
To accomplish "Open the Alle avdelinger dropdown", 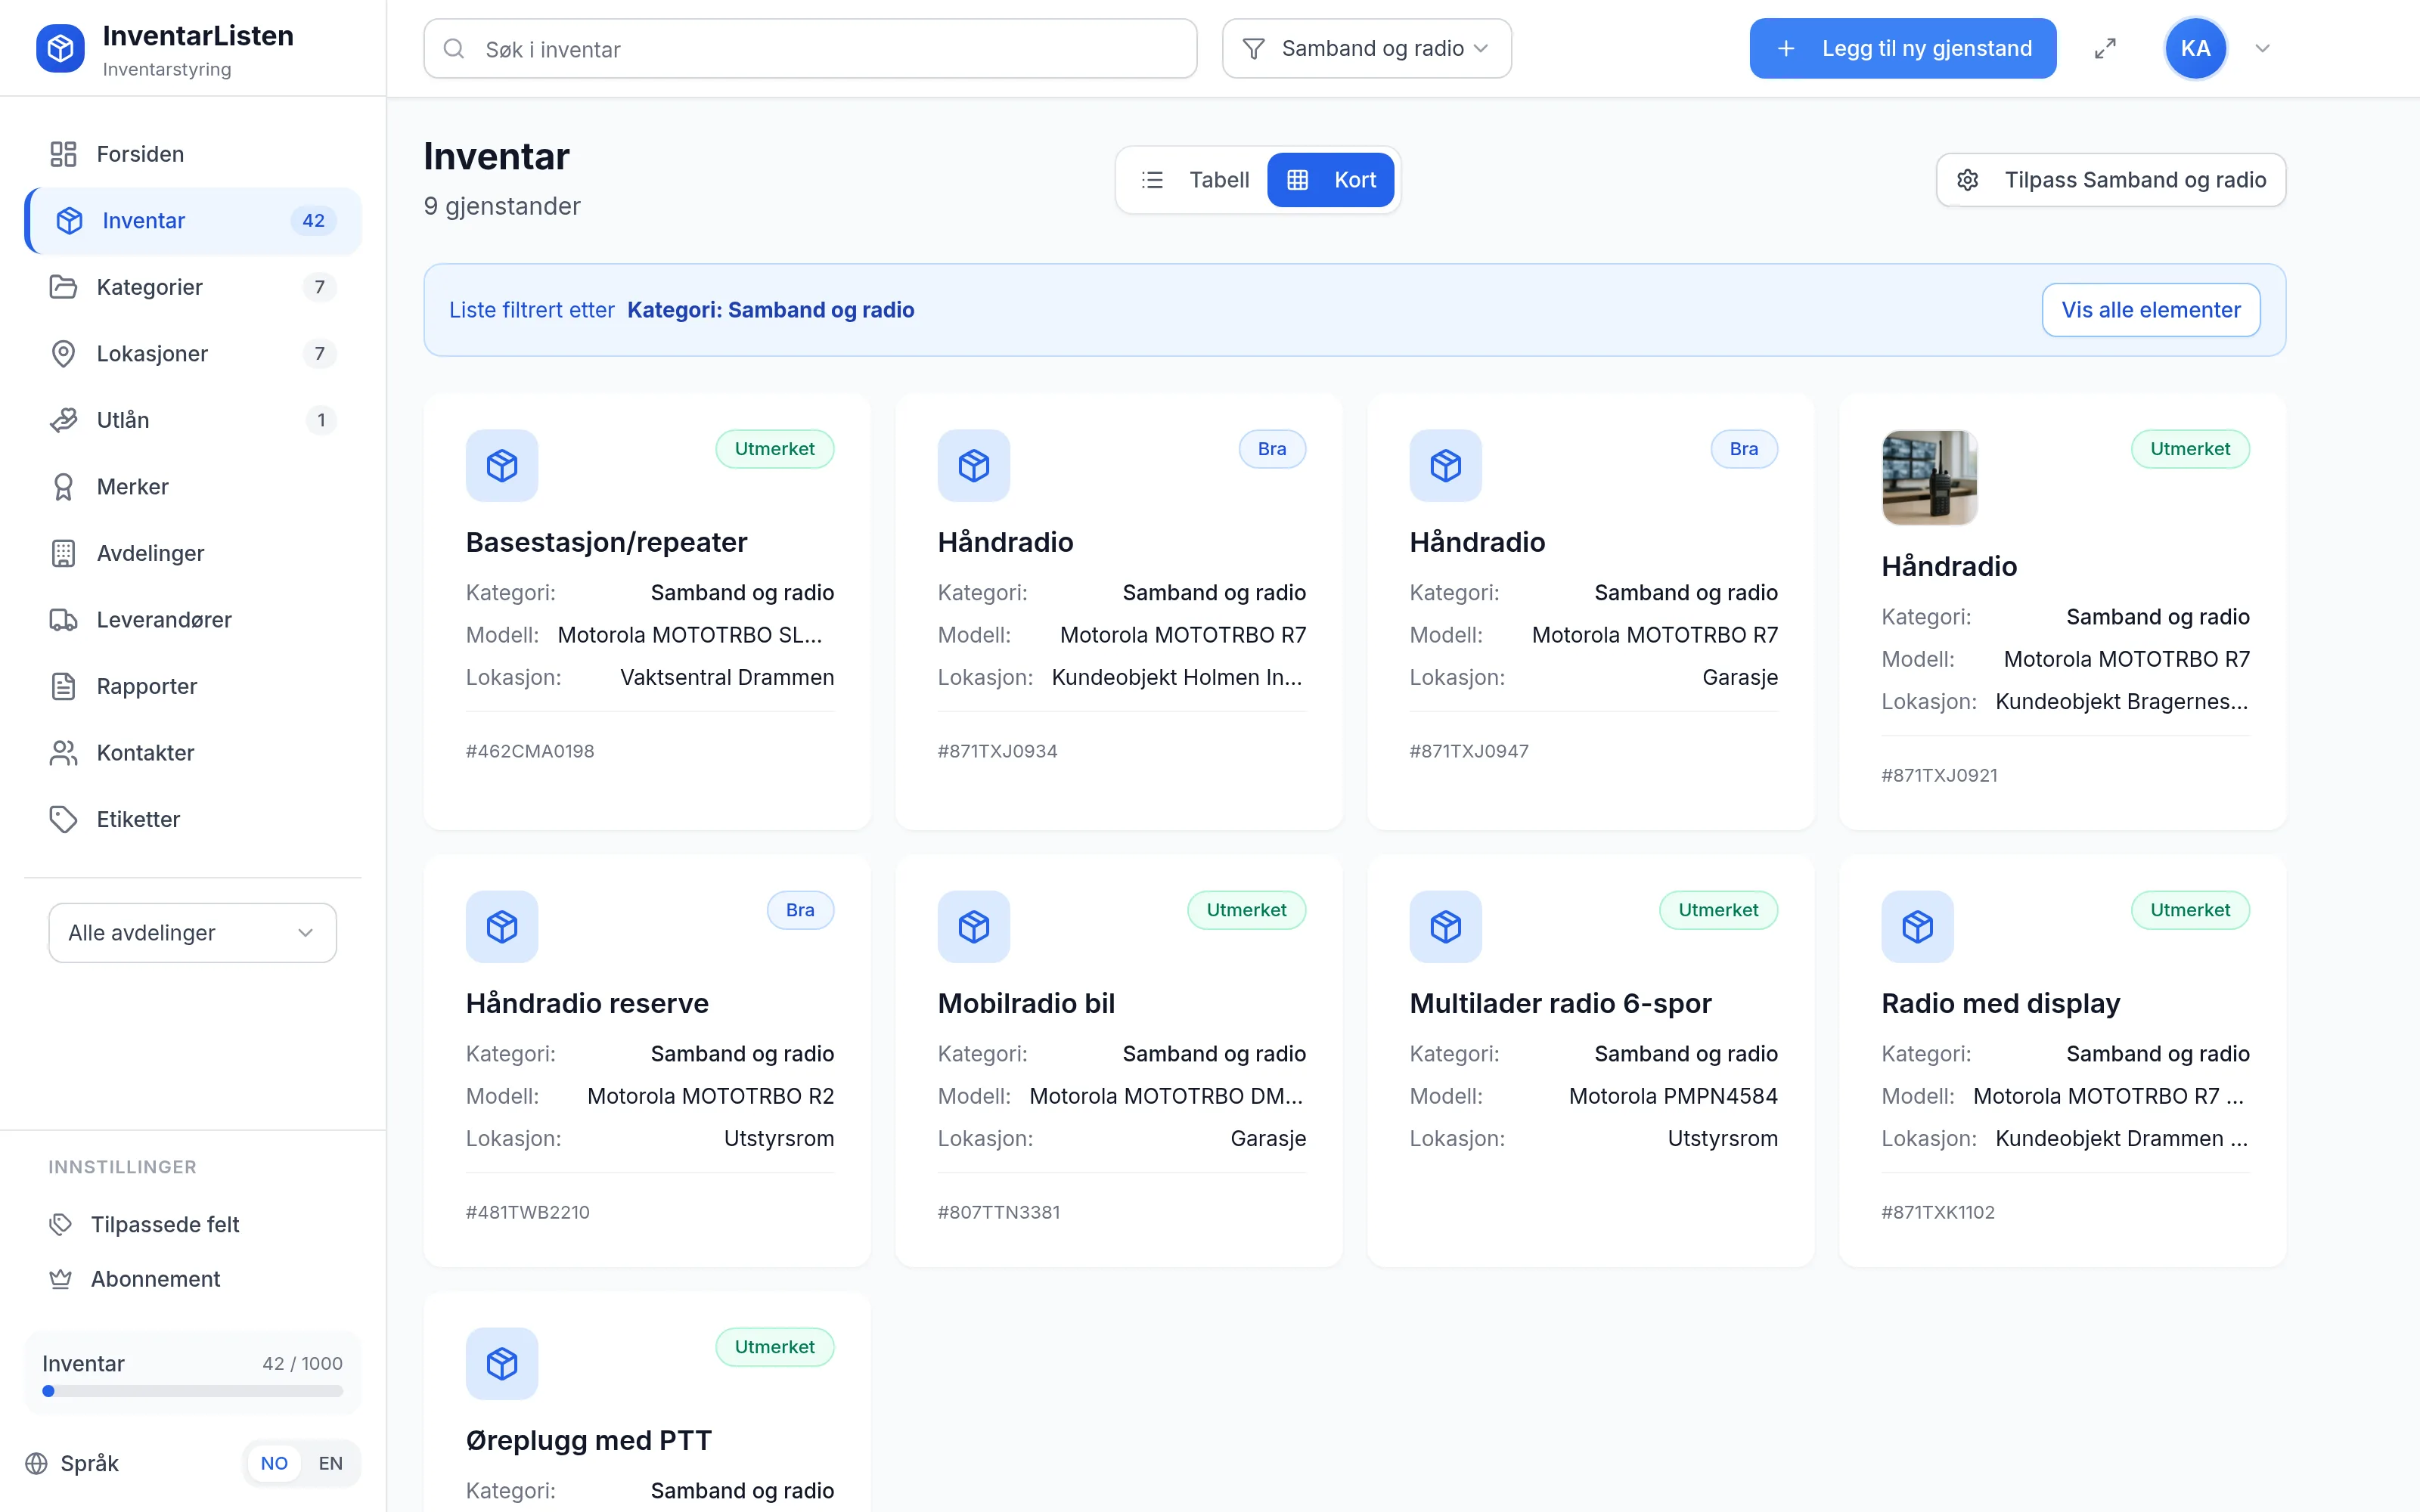I will (x=192, y=933).
